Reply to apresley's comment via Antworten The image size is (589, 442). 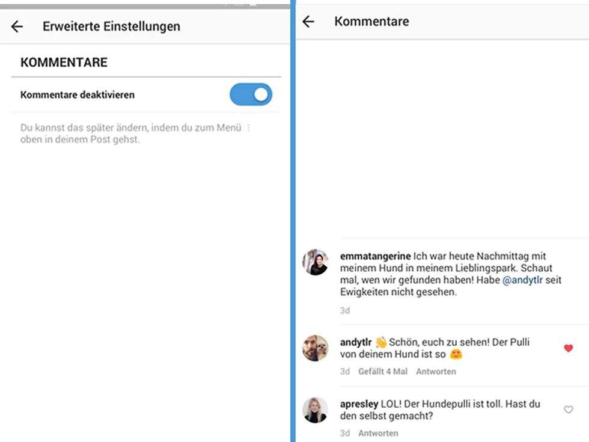tap(378, 433)
